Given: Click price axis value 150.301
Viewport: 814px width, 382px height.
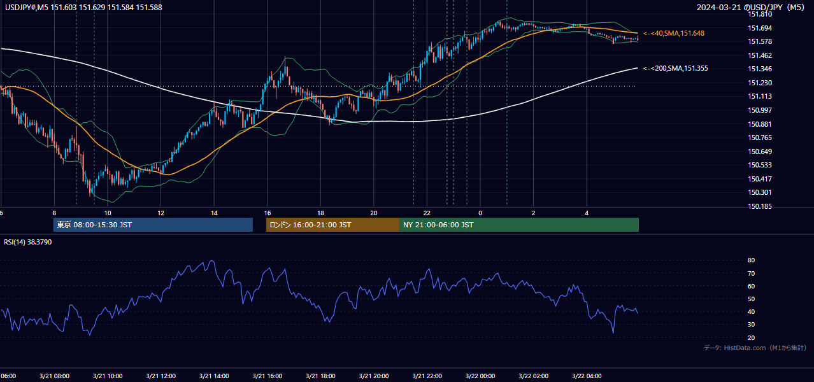Looking at the screenshot, I should 760,193.
